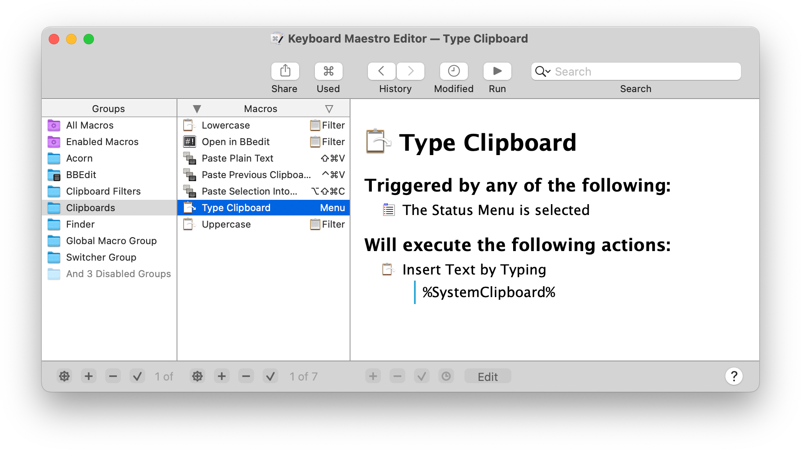Remove the selected group with minus button
The width and height of the screenshot is (801, 450).
(x=113, y=376)
